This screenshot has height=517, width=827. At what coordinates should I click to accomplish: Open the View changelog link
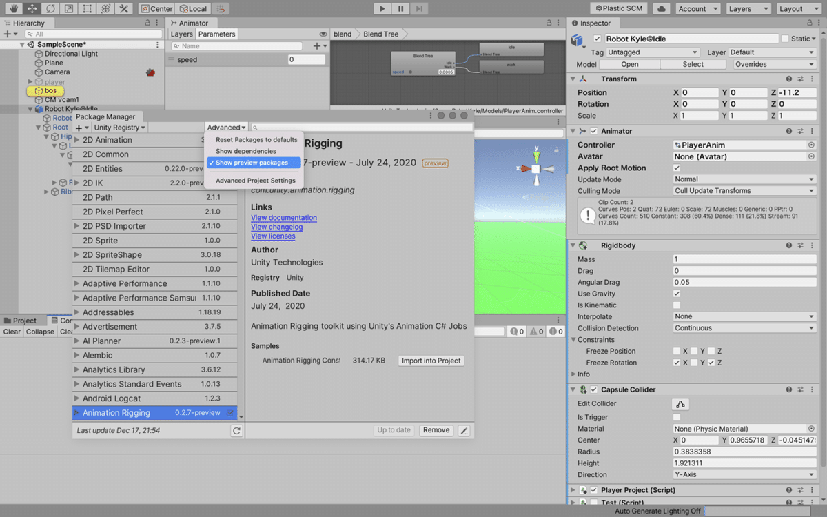(x=277, y=227)
